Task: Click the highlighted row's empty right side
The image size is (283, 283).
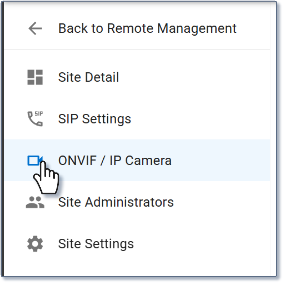Action: 223,160
